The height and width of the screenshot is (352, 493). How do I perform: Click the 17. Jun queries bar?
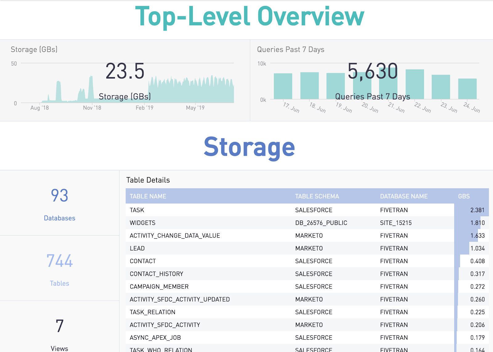point(283,86)
